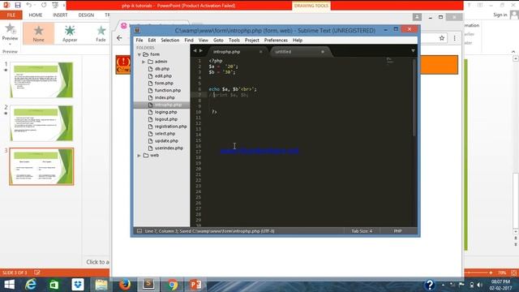Close the untitled tab
This screenshot has height=292, width=519.
click(x=323, y=52)
